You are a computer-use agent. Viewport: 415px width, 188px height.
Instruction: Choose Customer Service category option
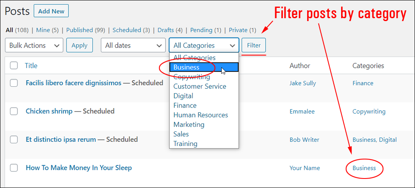coord(200,86)
